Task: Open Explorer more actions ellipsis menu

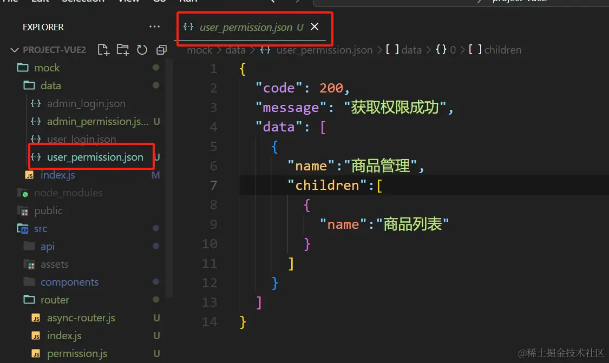Action: (x=155, y=27)
